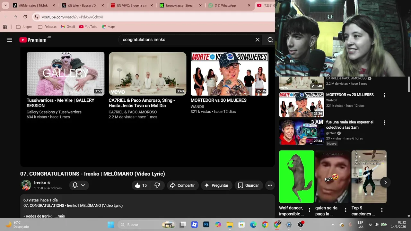Image resolution: width=411 pixels, height=231 pixels.
Task: Switch to the EN VIVO: Sigue la tab
Action: point(131,5)
